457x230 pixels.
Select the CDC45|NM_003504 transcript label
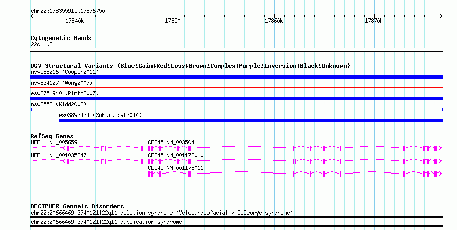[x=171, y=142]
